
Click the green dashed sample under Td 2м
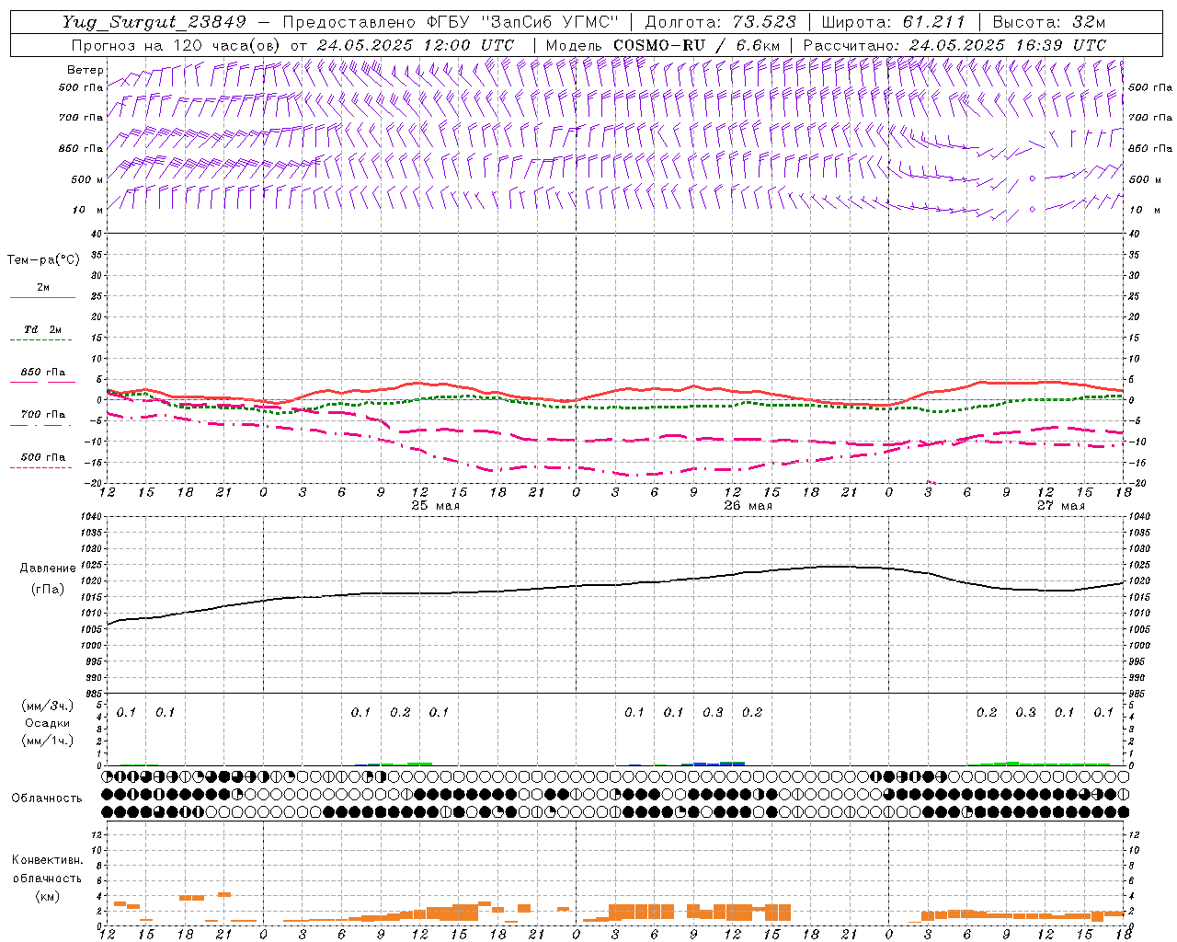[x=40, y=340]
